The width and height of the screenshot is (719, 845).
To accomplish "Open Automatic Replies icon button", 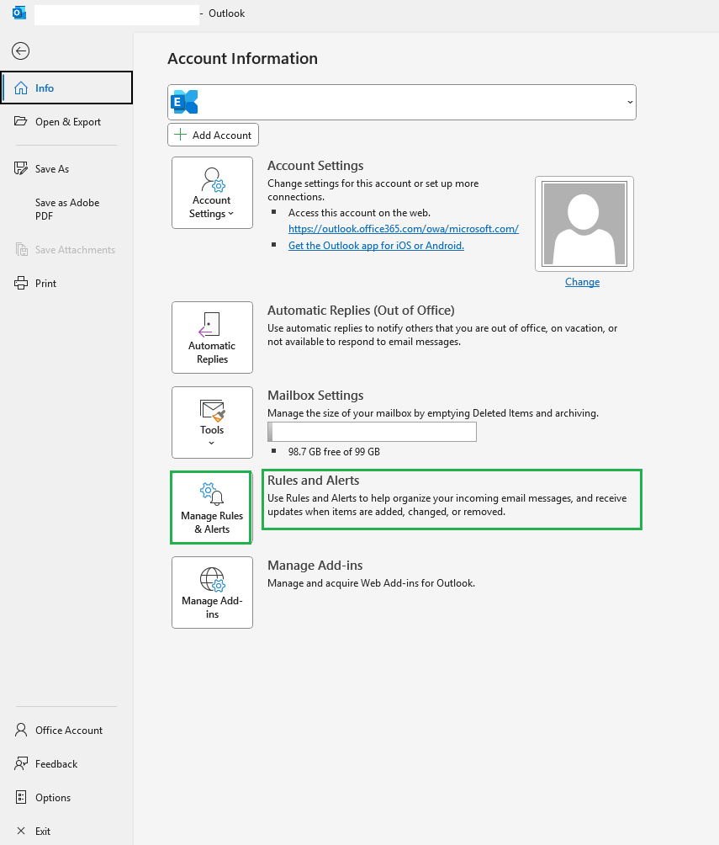I will pyautogui.click(x=209, y=325).
